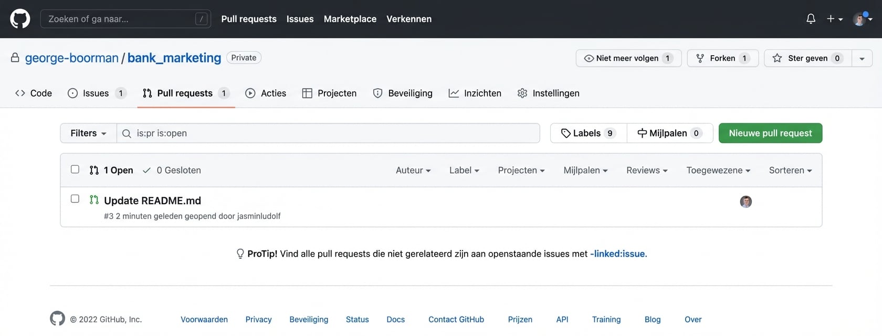Open the Toegewezene filter dropdown
This screenshot has height=336, width=882.
coord(718,170)
